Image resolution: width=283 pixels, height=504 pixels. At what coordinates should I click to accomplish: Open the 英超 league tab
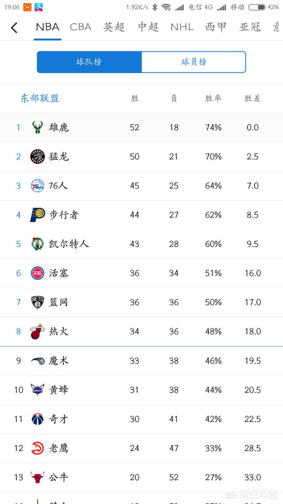pyautogui.click(x=114, y=27)
